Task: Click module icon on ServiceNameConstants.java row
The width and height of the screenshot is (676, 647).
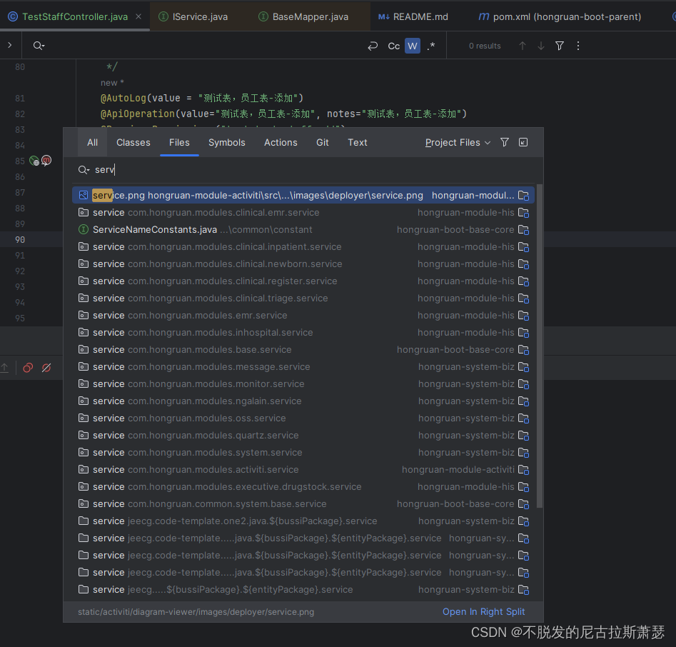Action: [523, 230]
